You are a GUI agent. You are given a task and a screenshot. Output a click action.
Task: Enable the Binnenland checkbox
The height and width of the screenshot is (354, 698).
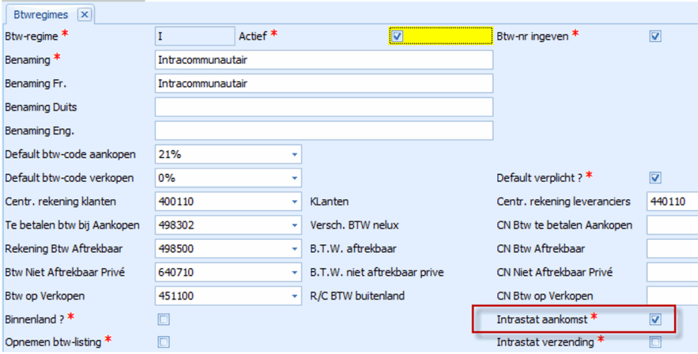pos(164,319)
